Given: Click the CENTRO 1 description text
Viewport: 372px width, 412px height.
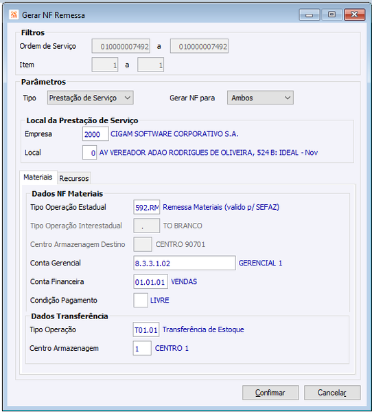Looking at the screenshot, I should [172, 348].
